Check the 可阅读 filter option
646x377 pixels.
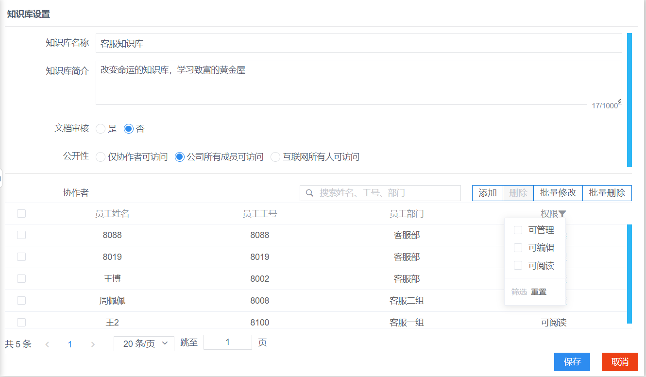click(518, 265)
